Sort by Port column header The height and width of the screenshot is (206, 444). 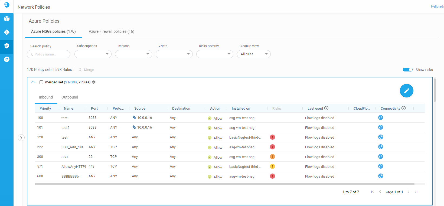pyautogui.click(x=94, y=109)
